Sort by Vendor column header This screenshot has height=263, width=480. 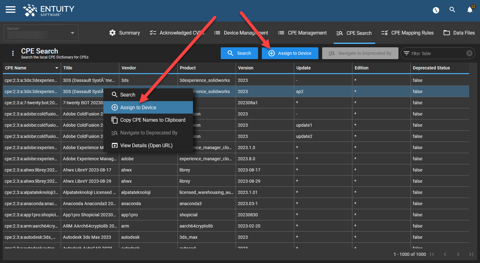148,68
